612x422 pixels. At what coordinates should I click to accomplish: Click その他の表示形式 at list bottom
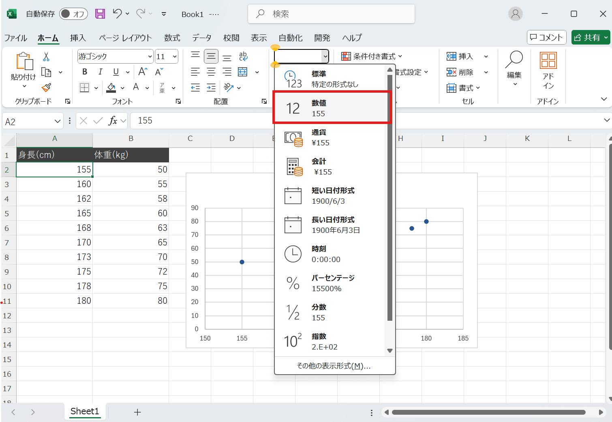coord(334,366)
